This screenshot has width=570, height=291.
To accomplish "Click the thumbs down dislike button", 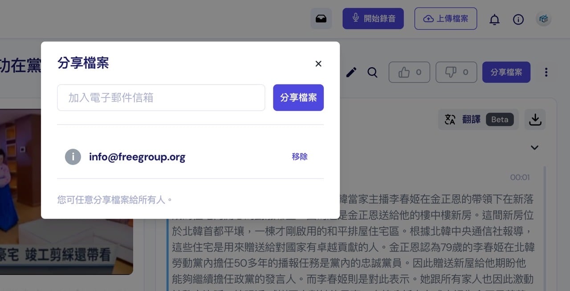I will 456,72.
